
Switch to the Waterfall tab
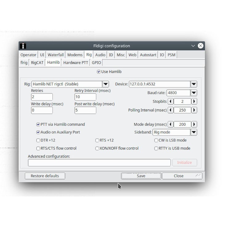[55, 55]
